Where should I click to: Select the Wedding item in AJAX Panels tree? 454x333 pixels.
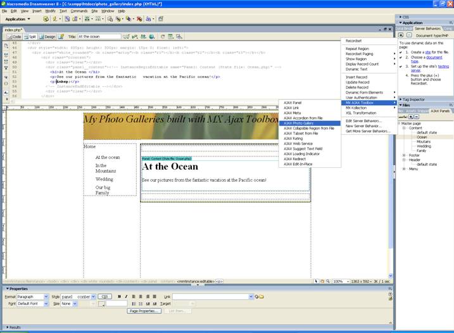(424, 146)
